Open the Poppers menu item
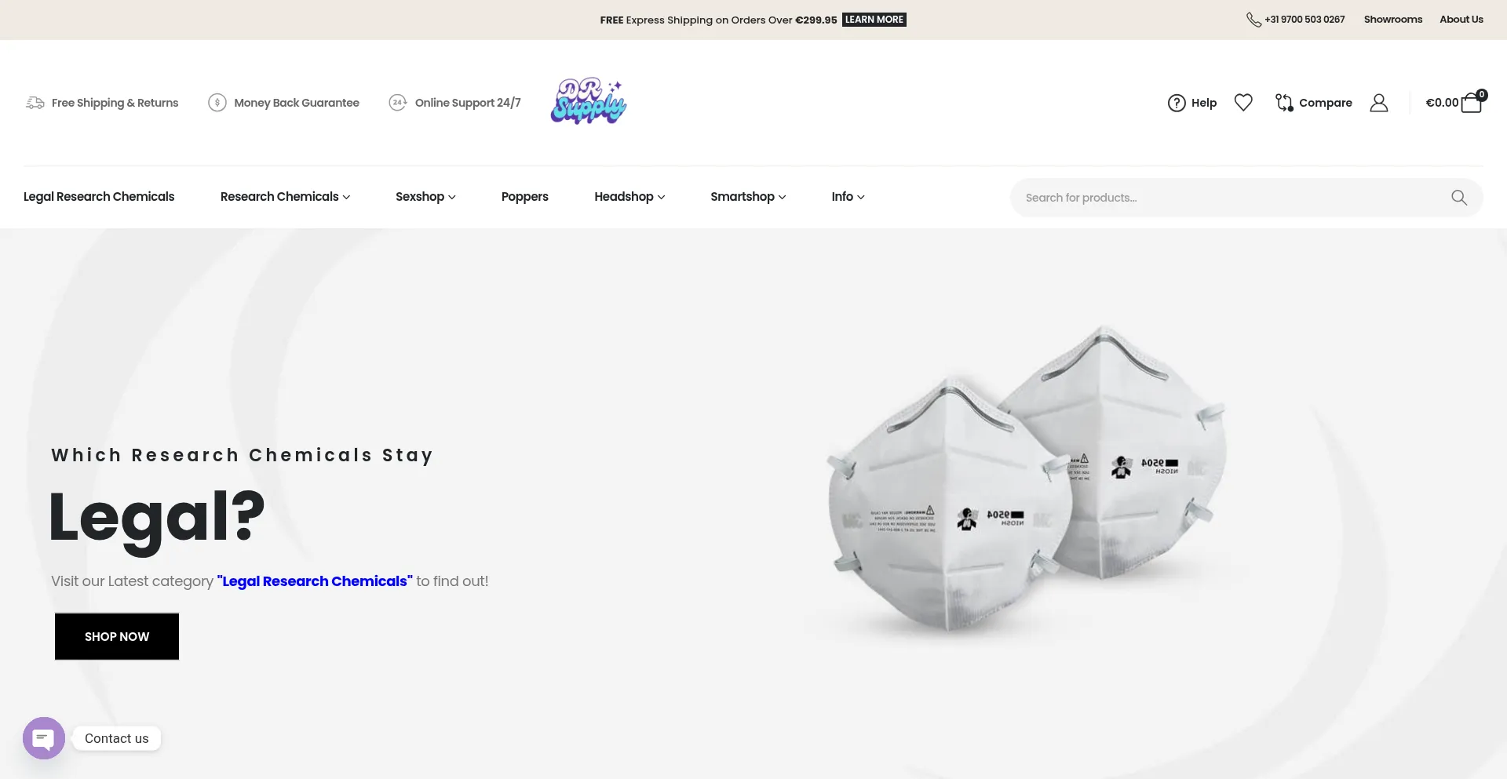This screenshot has width=1507, height=779. click(524, 197)
